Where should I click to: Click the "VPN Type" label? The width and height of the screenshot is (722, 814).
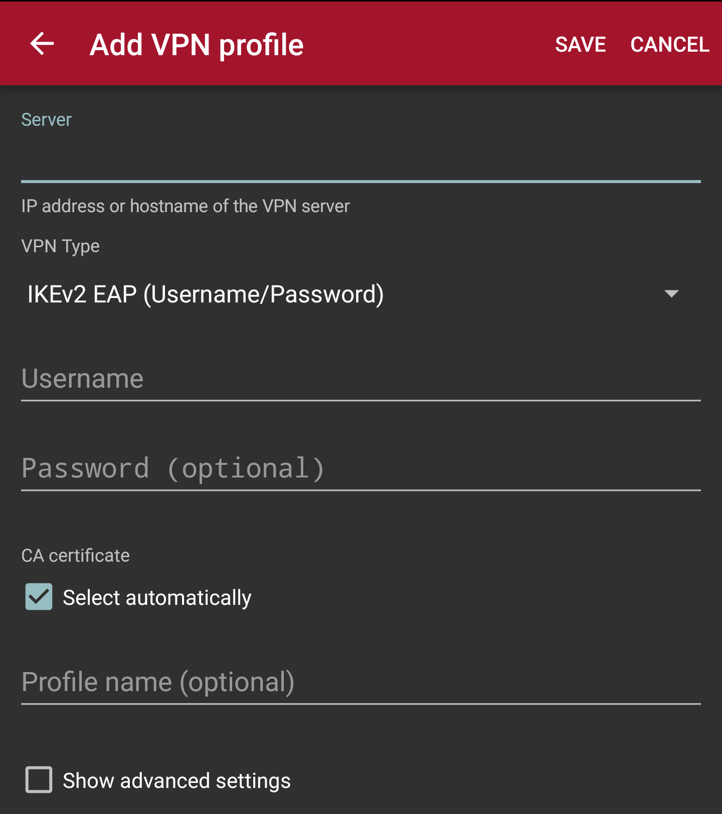click(x=61, y=246)
